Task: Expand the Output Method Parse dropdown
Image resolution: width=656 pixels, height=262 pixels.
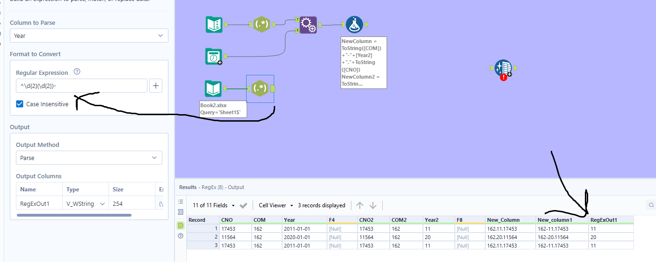Action: pyautogui.click(x=89, y=158)
